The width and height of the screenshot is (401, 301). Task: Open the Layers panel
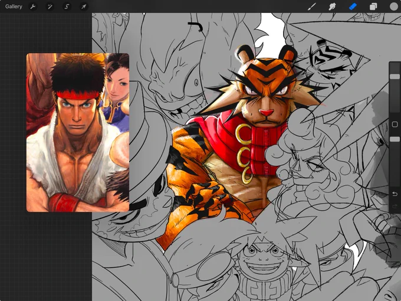click(373, 6)
